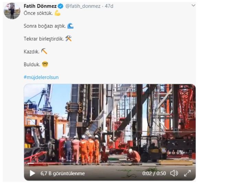Click the wave emoji after 'boğazı aştık'
The width and height of the screenshot is (230, 184).
[x=70, y=26]
